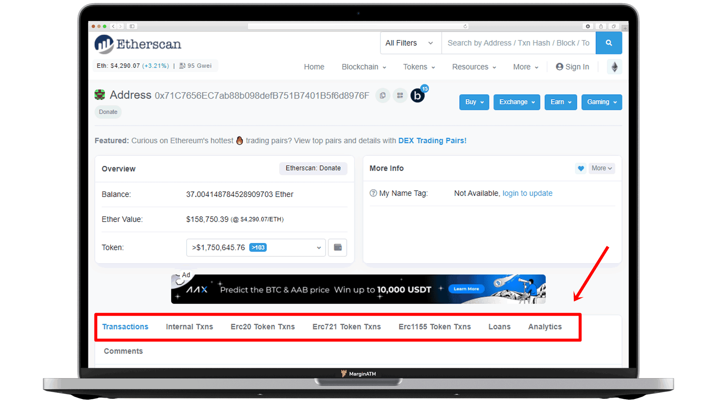Click the Etherscan Donate button
Viewport: 717px width, 403px height.
(x=312, y=168)
